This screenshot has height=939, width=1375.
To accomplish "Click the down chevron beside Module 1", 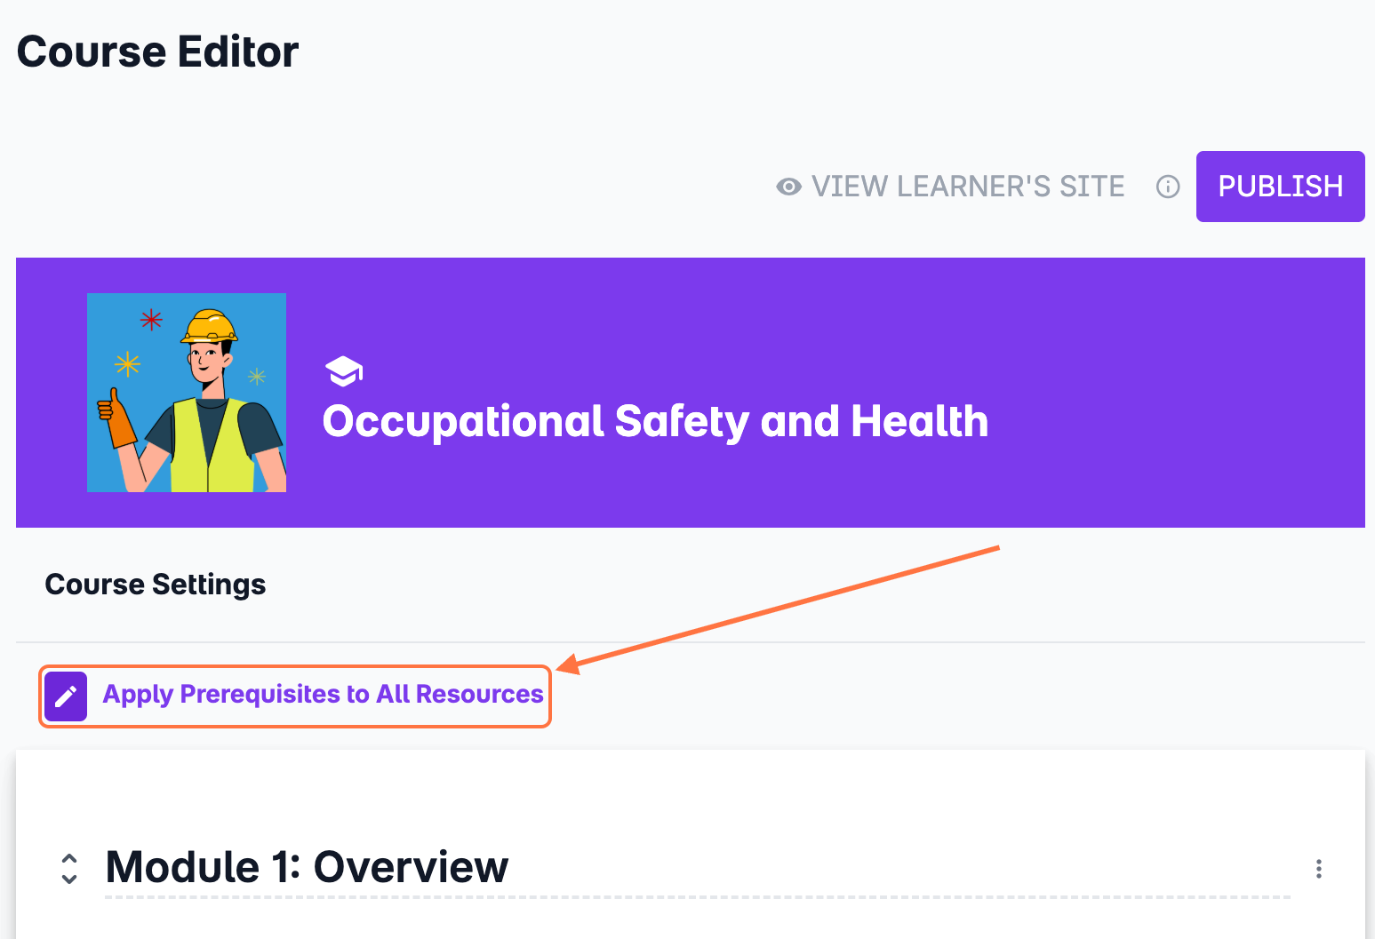I will (69, 879).
